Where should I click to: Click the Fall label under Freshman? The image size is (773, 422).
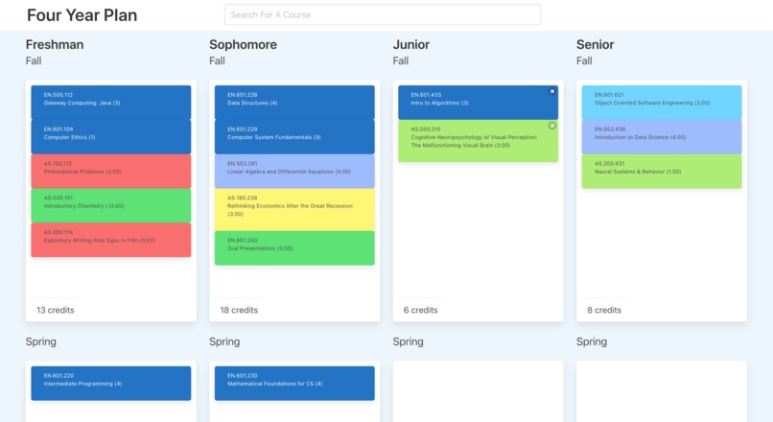point(34,60)
